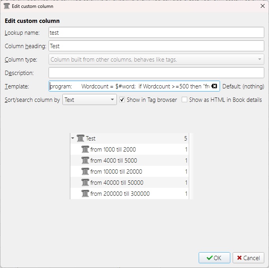This screenshot has width=269, height=268.
Task: Click into the Lookup name field
Action: pyautogui.click(x=156, y=33)
